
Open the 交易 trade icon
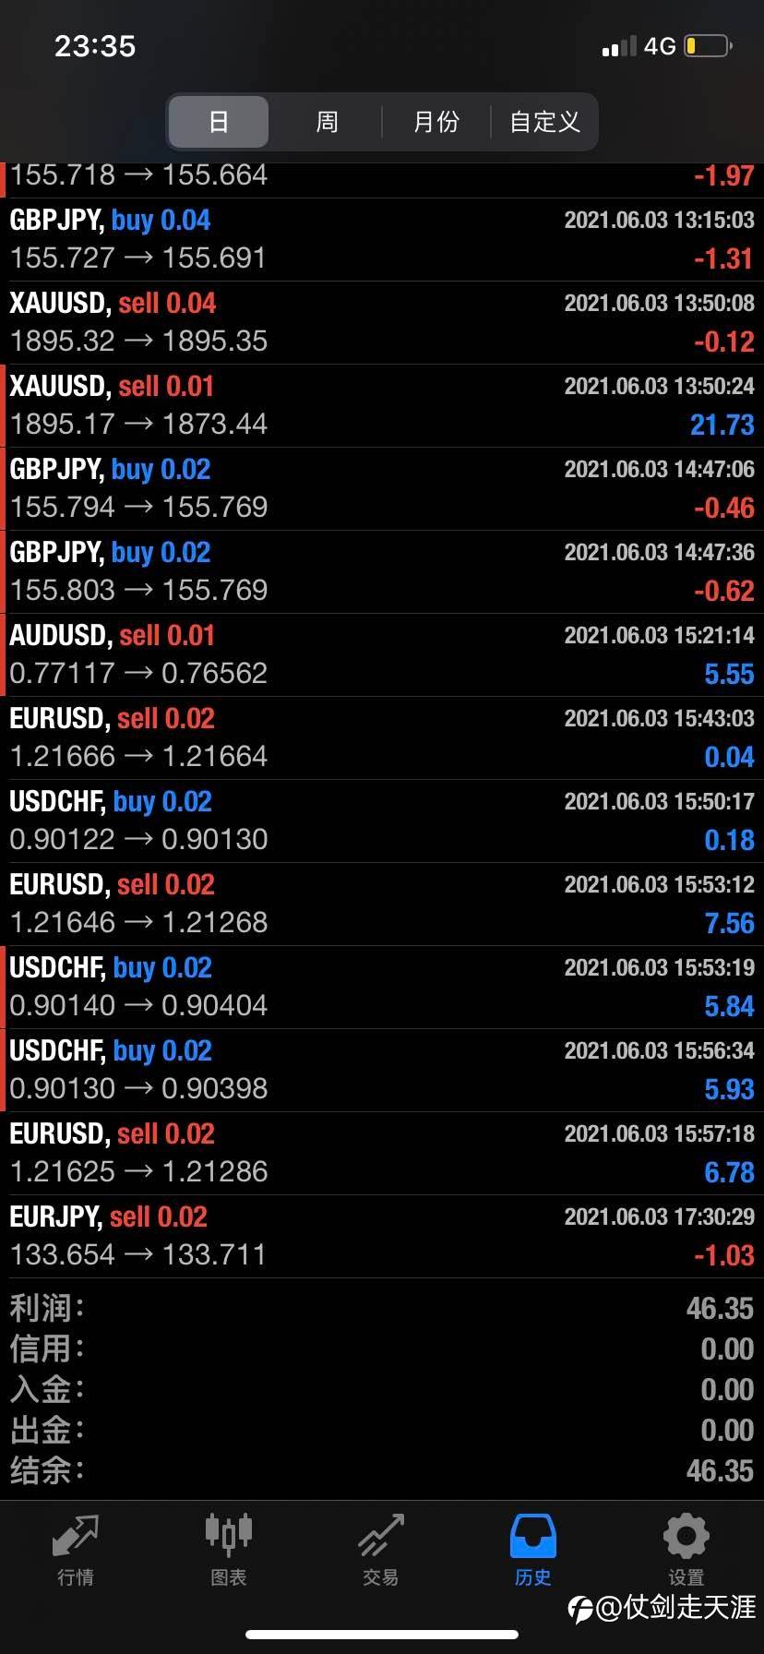click(x=380, y=1536)
